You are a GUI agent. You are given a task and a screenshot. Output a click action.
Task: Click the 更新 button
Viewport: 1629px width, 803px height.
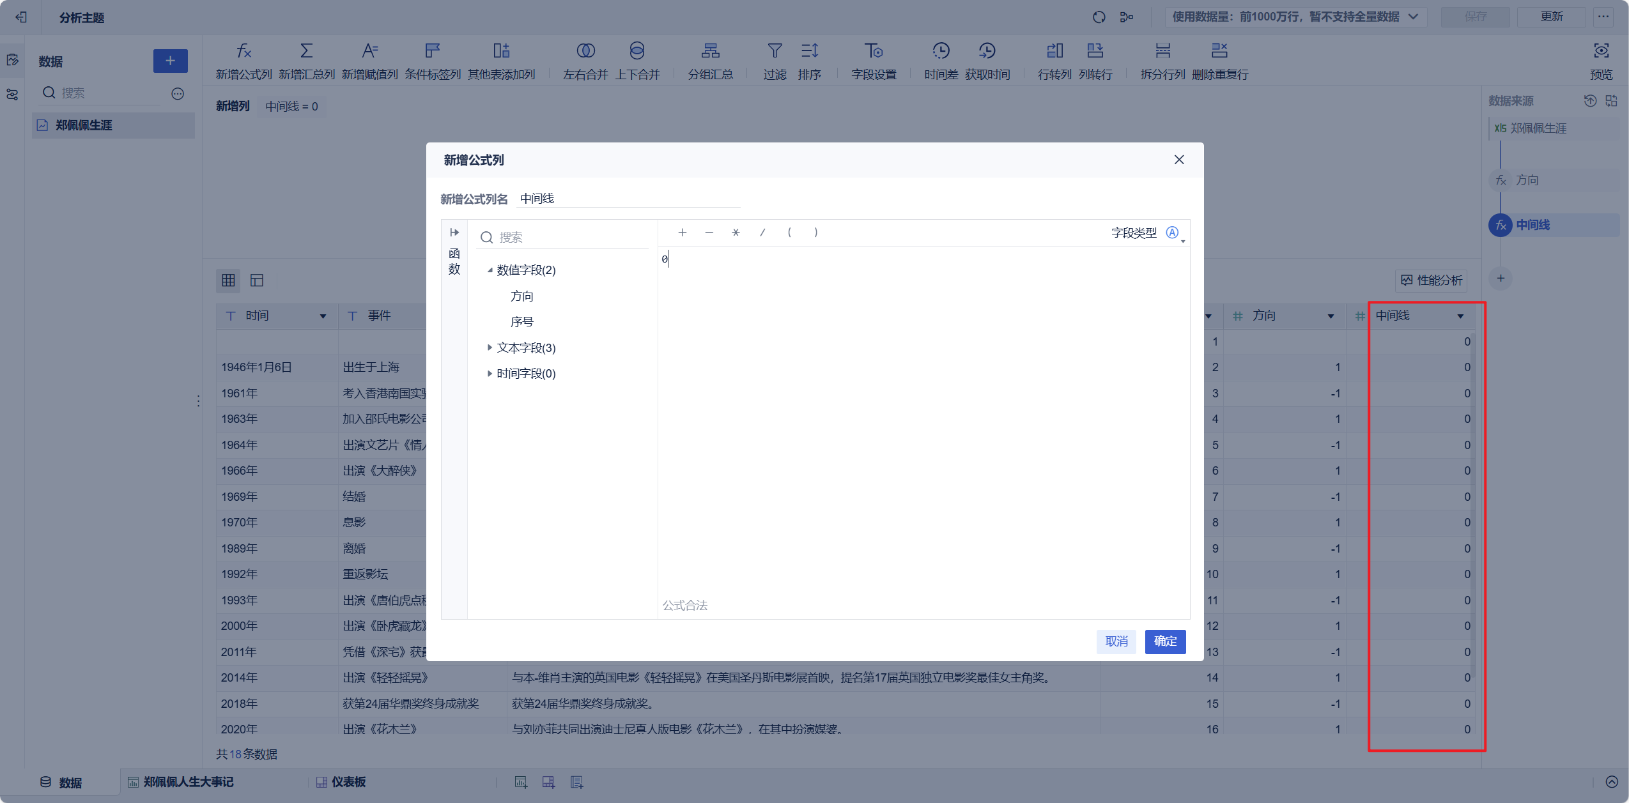tap(1551, 17)
